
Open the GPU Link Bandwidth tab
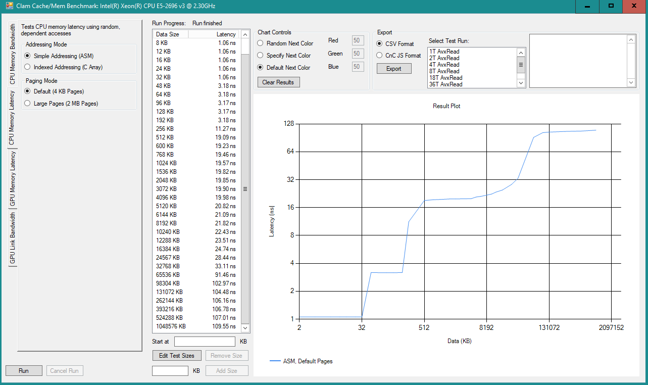click(x=13, y=238)
